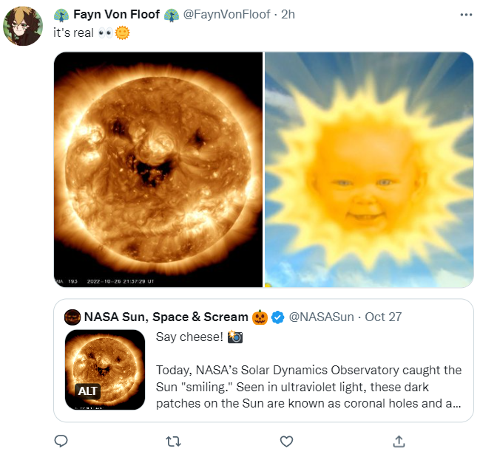This screenshot has height=454, width=480.
Task: Click the "it's real" tweet text
Action: [x=72, y=34]
